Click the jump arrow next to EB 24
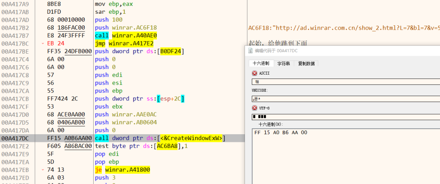This screenshot has width=440, height=184. 42,43
